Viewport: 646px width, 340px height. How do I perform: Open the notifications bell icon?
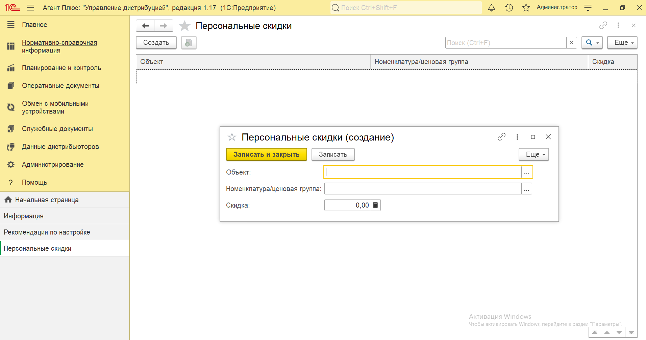point(492,8)
